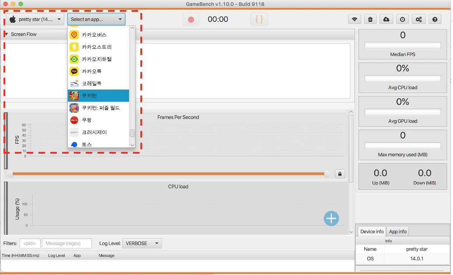Viewport: 453px width, 275px height.
Task: Select 카카오버스 from the app list
Action: tap(98, 34)
